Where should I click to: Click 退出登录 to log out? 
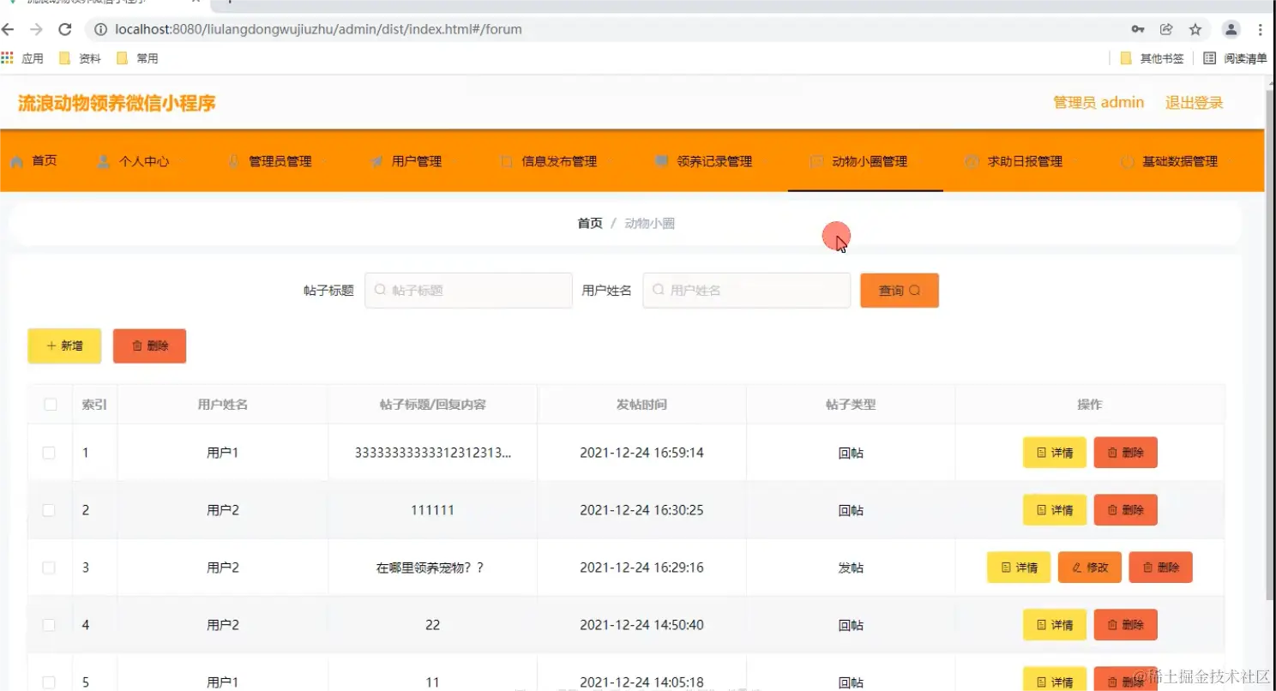tap(1194, 103)
